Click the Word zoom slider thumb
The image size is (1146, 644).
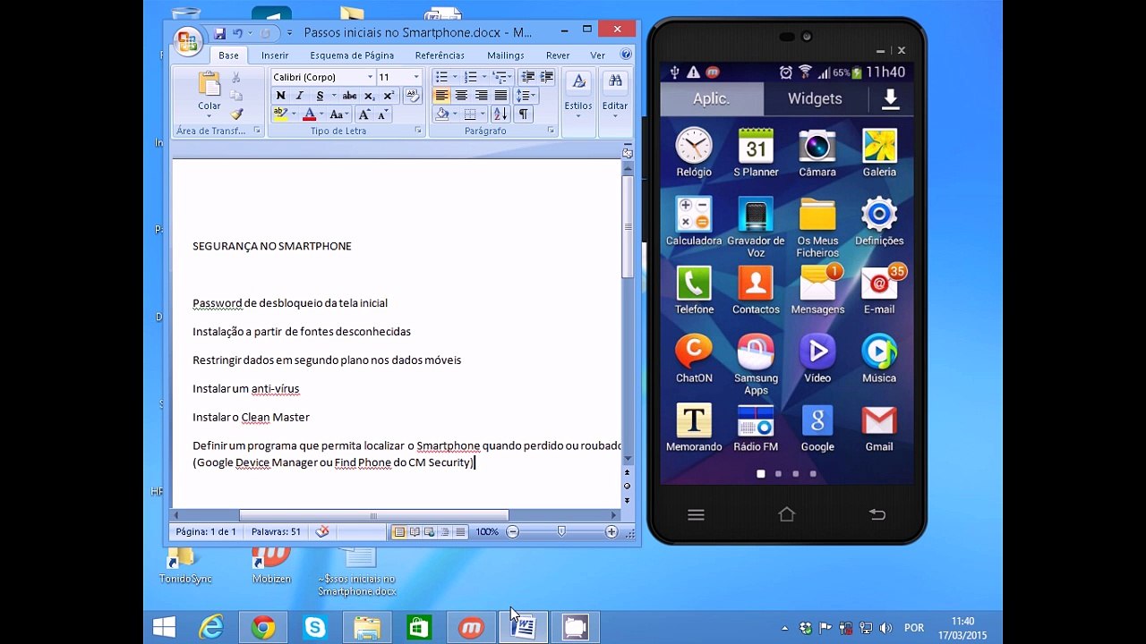tap(561, 531)
